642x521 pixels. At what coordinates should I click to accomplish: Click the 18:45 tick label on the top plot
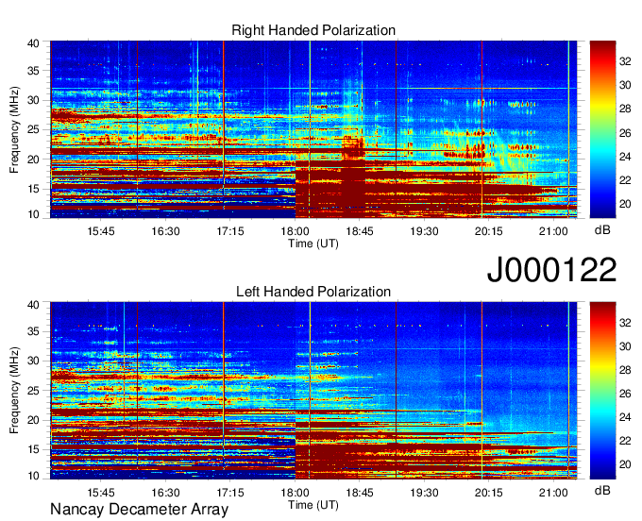point(360,231)
